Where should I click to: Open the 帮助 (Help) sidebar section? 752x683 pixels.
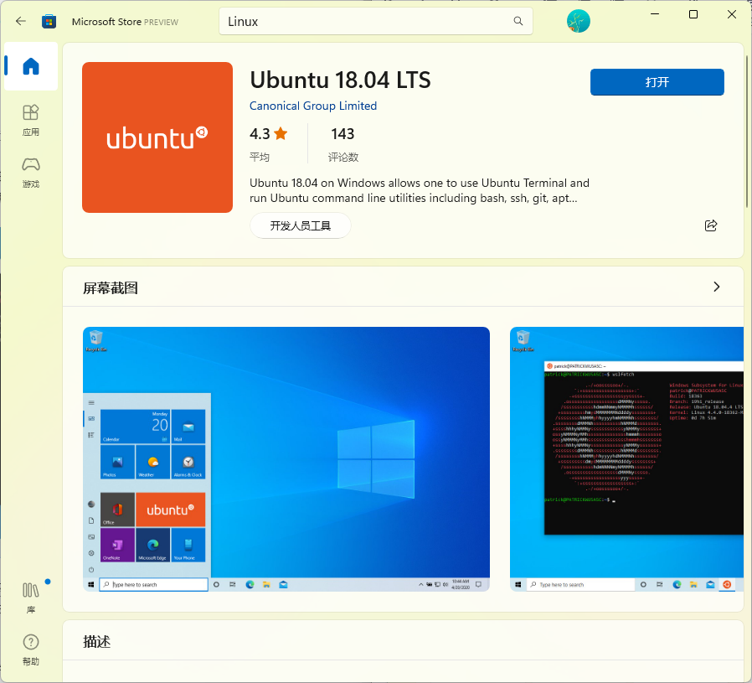pyautogui.click(x=31, y=649)
